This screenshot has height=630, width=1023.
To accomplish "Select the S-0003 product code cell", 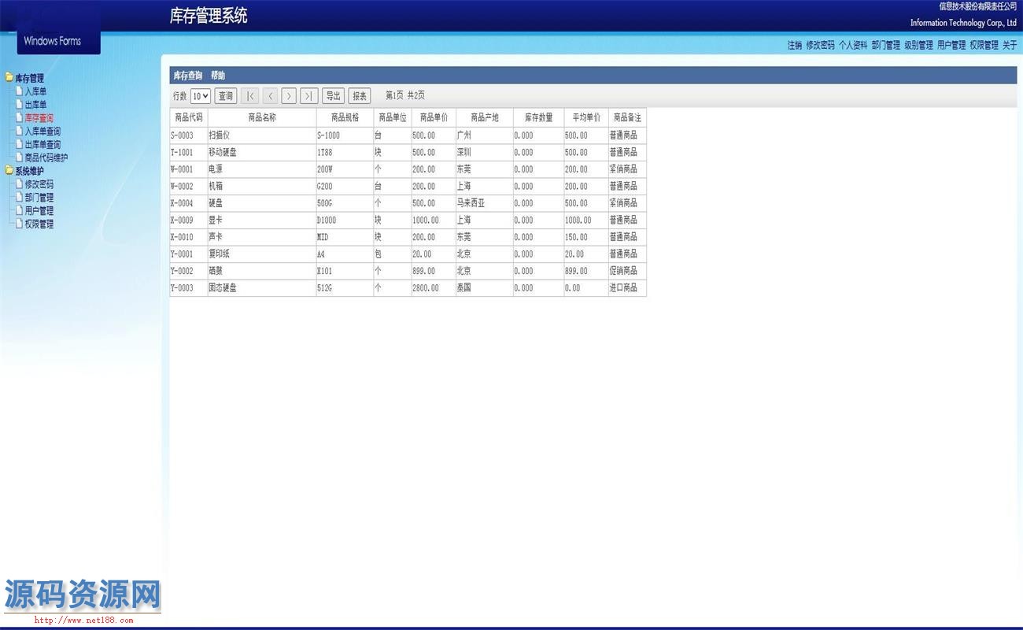I will 189,135.
